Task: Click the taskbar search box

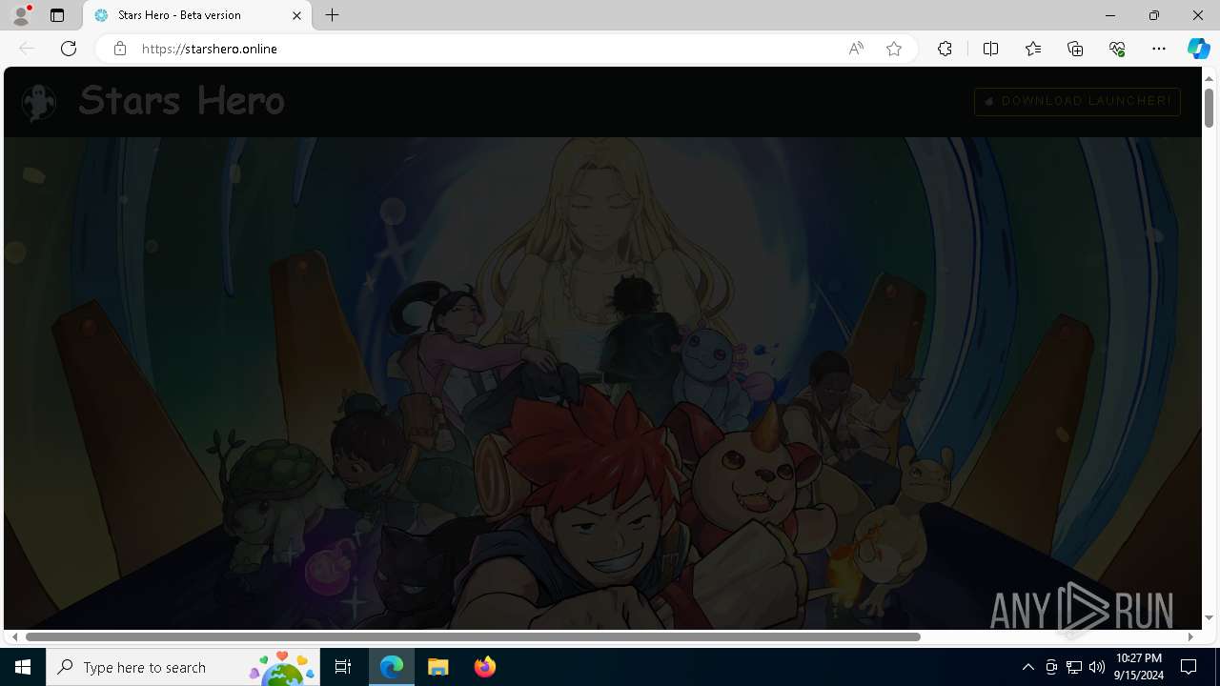Action: pos(183,667)
